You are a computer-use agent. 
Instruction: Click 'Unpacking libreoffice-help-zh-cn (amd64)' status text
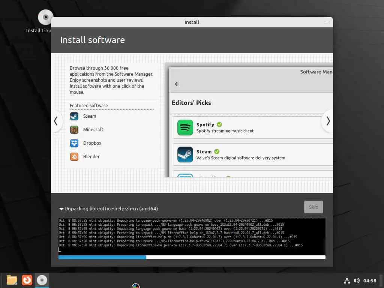111,208
